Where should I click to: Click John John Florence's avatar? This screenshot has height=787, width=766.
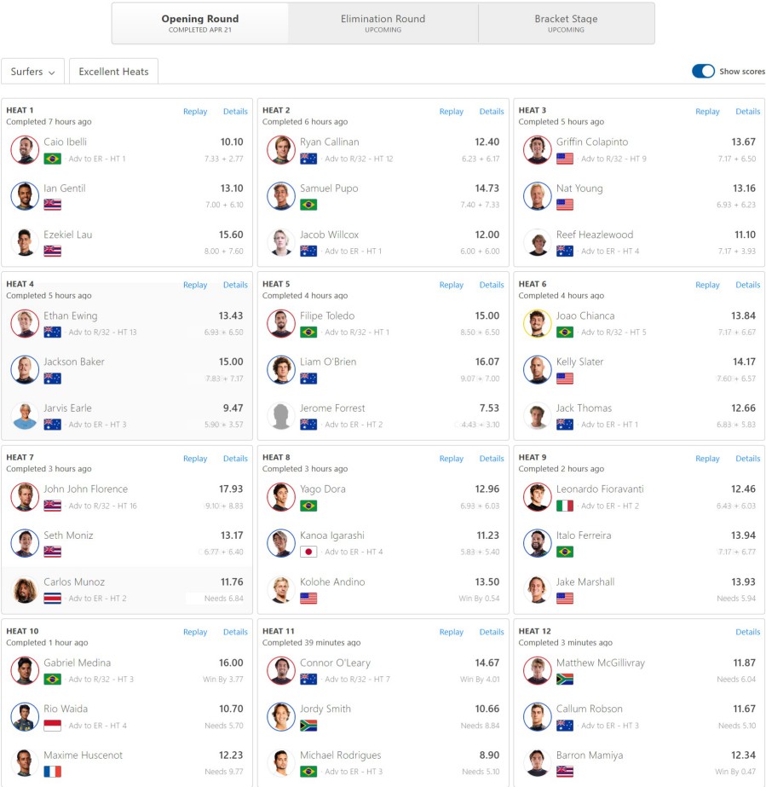(25, 497)
